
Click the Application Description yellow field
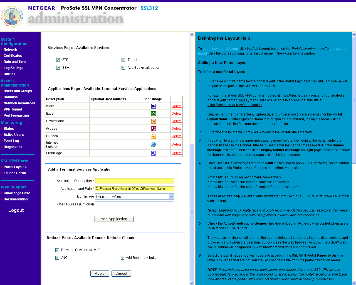[x=134, y=181]
